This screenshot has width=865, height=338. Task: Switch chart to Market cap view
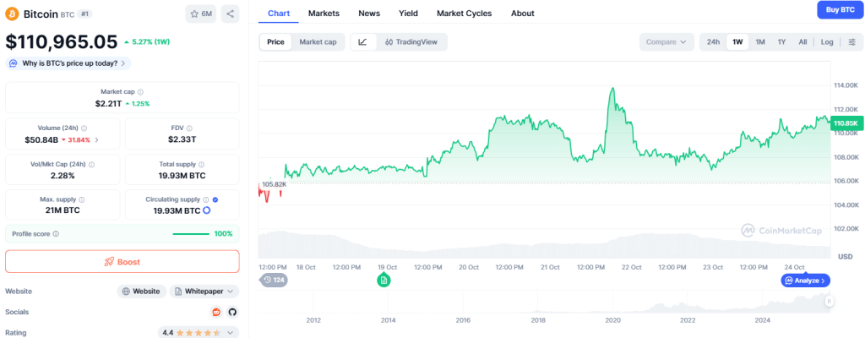pos(318,42)
